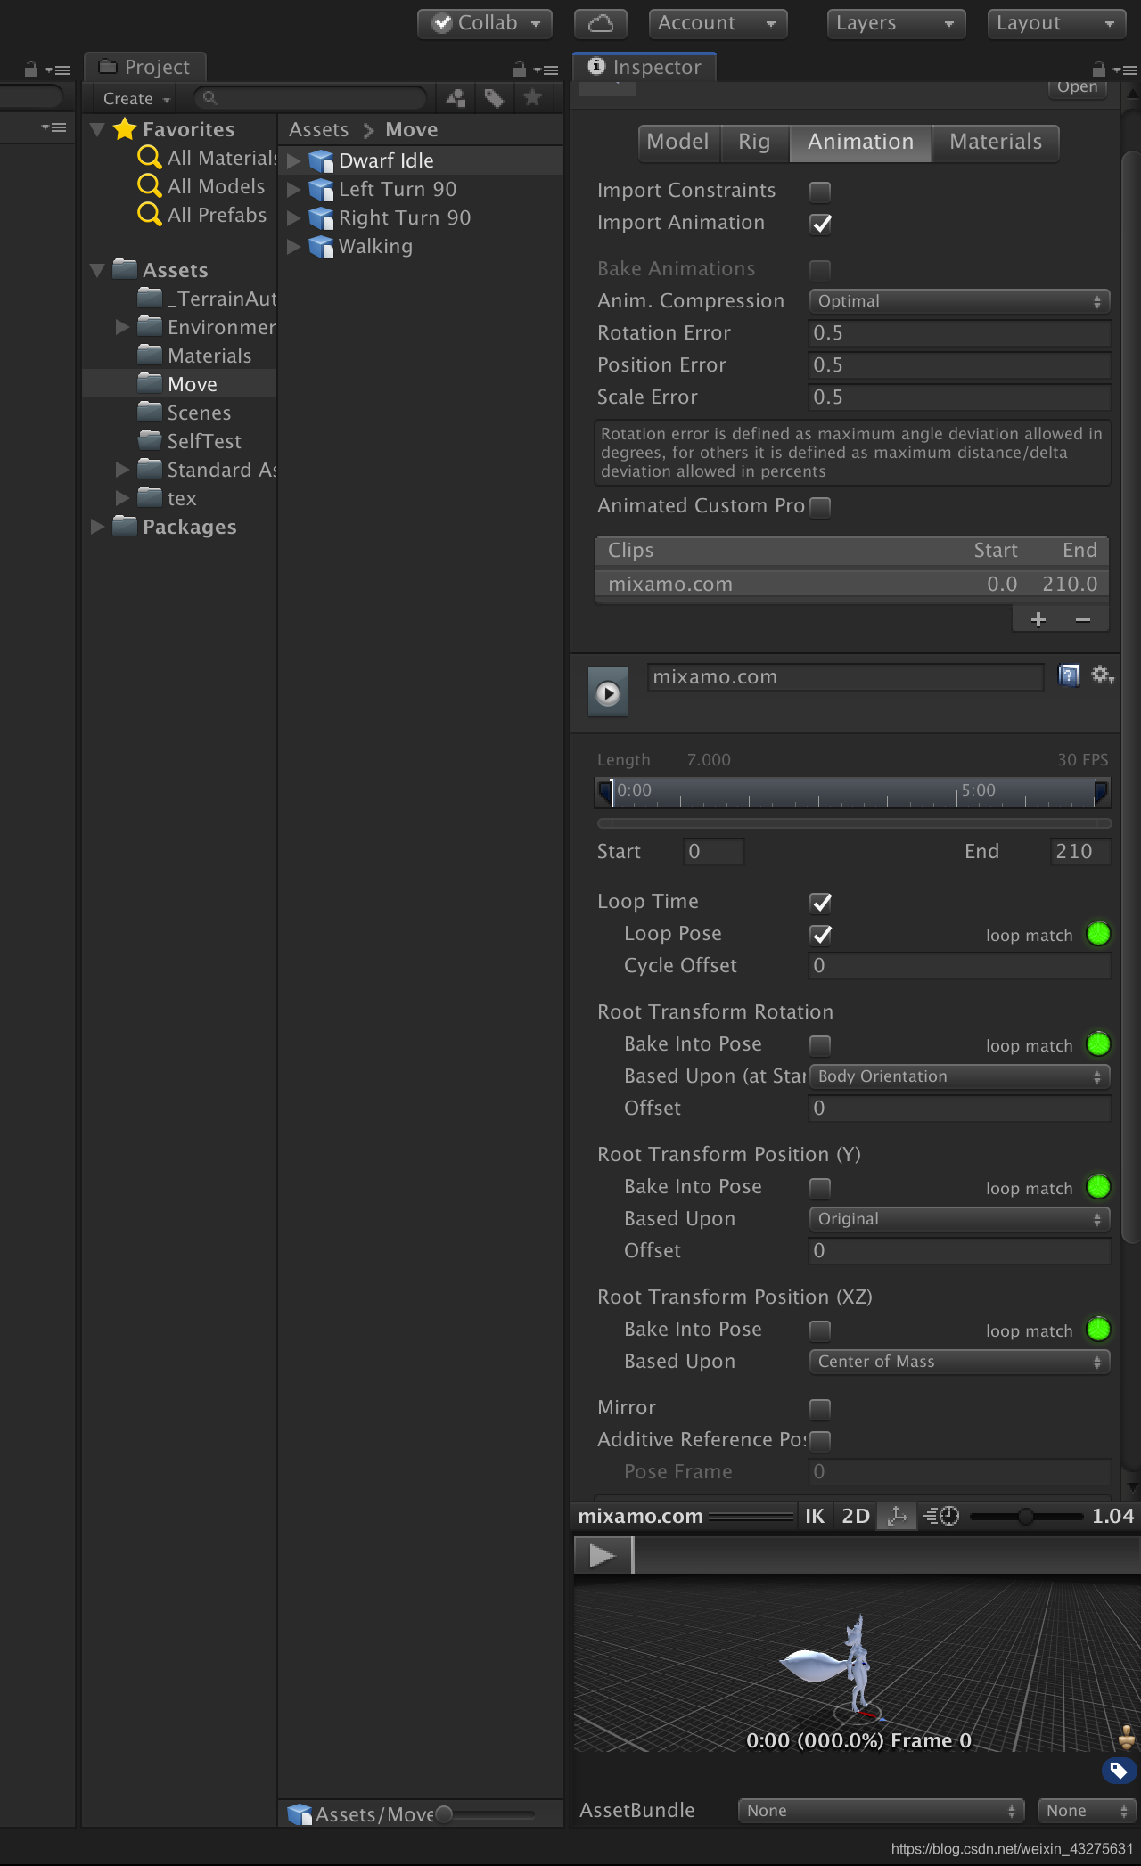Toggle IK in the preview toolbar
Viewport: 1141px width, 1866px height.
tap(814, 1516)
